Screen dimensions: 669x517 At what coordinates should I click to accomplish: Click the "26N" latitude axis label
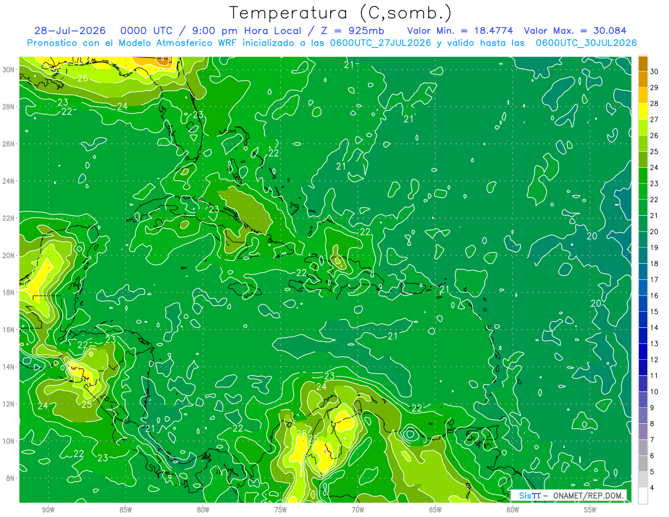coord(9,144)
